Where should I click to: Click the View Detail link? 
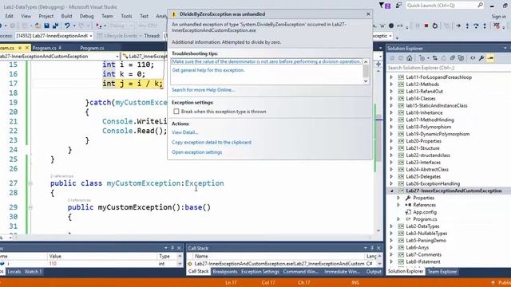click(184, 132)
